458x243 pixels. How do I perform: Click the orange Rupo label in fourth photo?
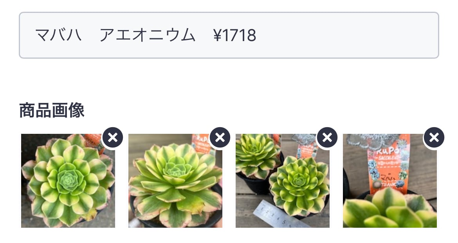[388, 164]
